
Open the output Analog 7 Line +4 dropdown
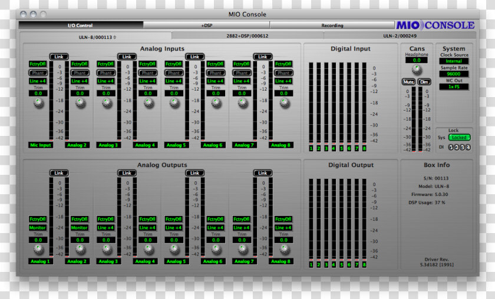pos(242,228)
